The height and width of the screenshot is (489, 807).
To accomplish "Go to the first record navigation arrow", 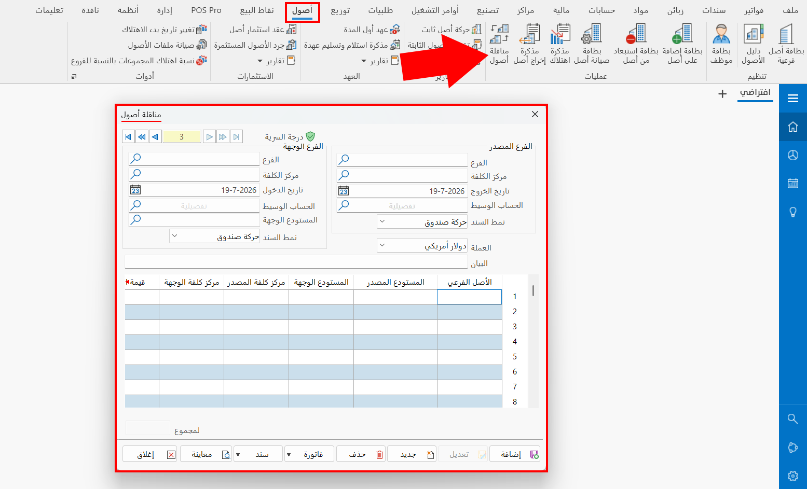I will tap(128, 137).
